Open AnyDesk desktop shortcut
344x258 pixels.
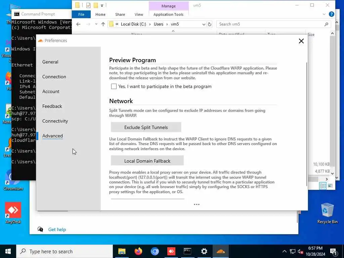13,213
